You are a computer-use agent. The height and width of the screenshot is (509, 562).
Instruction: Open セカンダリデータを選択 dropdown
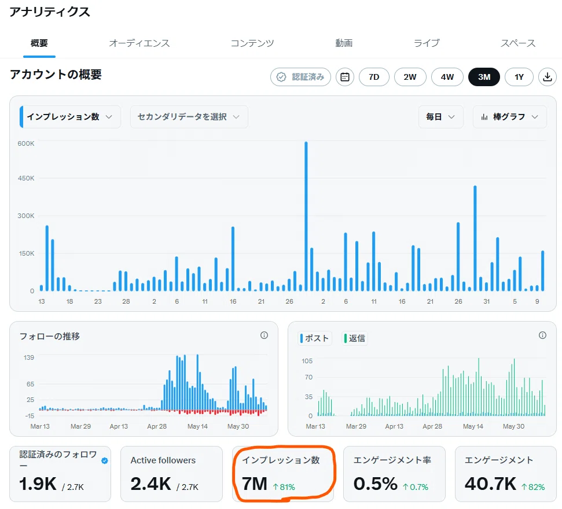189,117
